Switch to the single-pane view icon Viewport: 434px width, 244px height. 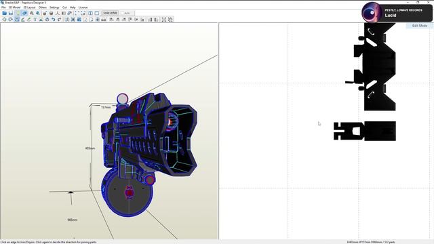(x=96, y=13)
